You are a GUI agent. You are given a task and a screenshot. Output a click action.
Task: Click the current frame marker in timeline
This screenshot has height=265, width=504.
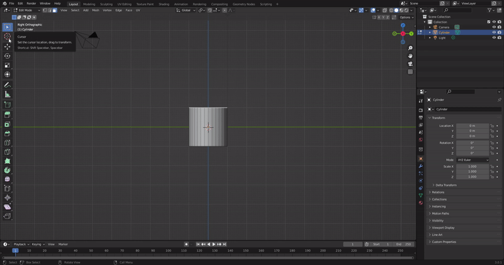coord(15,251)
